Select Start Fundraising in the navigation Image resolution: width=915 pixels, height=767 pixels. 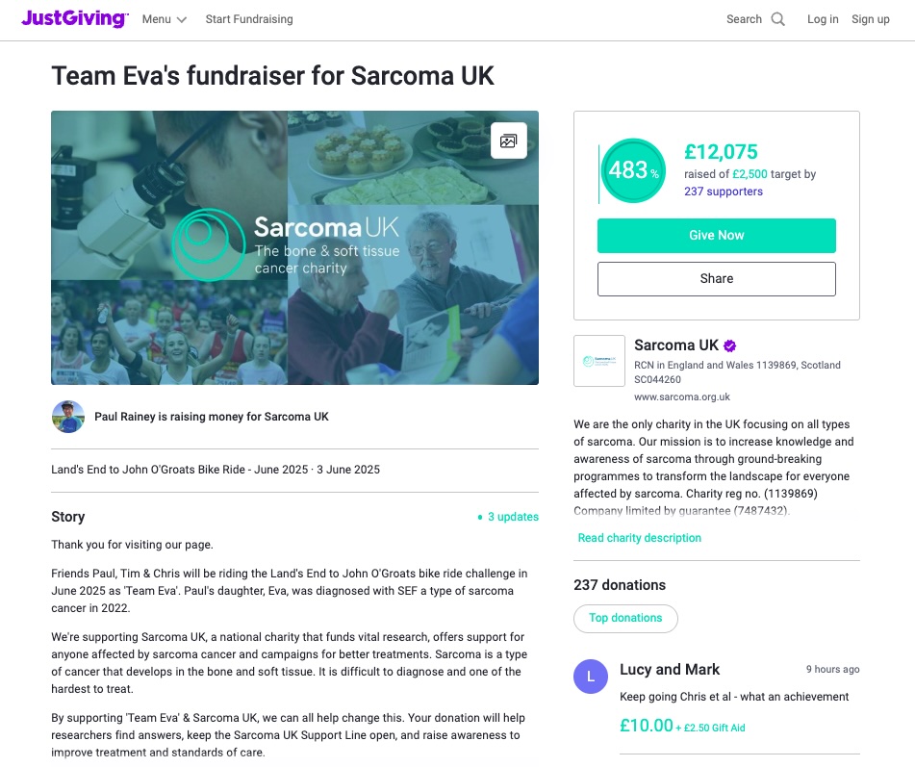pos(248,18)
